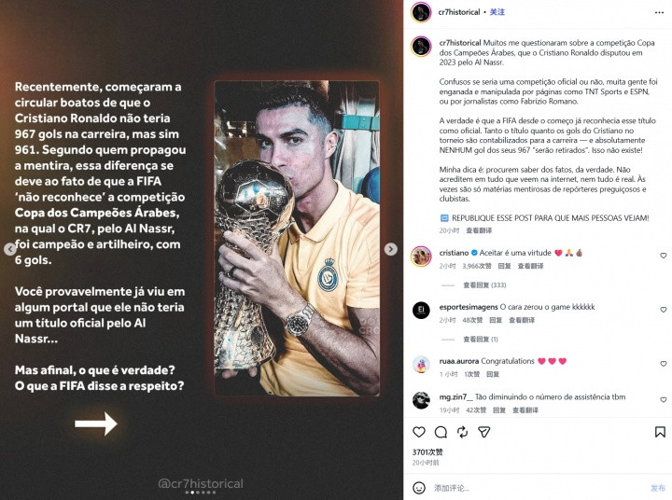The image size is (672, 500).
Task: Select the carousel page indicator dots
Action: (x=200, y=493)
